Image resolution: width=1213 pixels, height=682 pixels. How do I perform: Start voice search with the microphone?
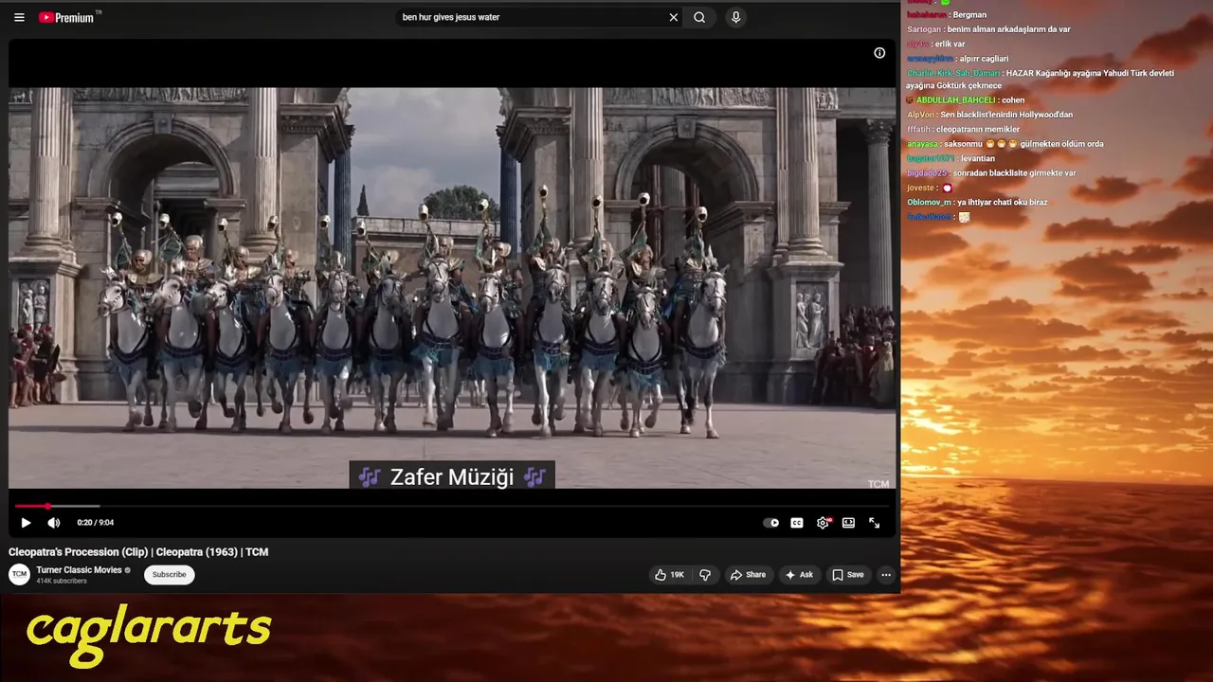[x=735, y=17]
